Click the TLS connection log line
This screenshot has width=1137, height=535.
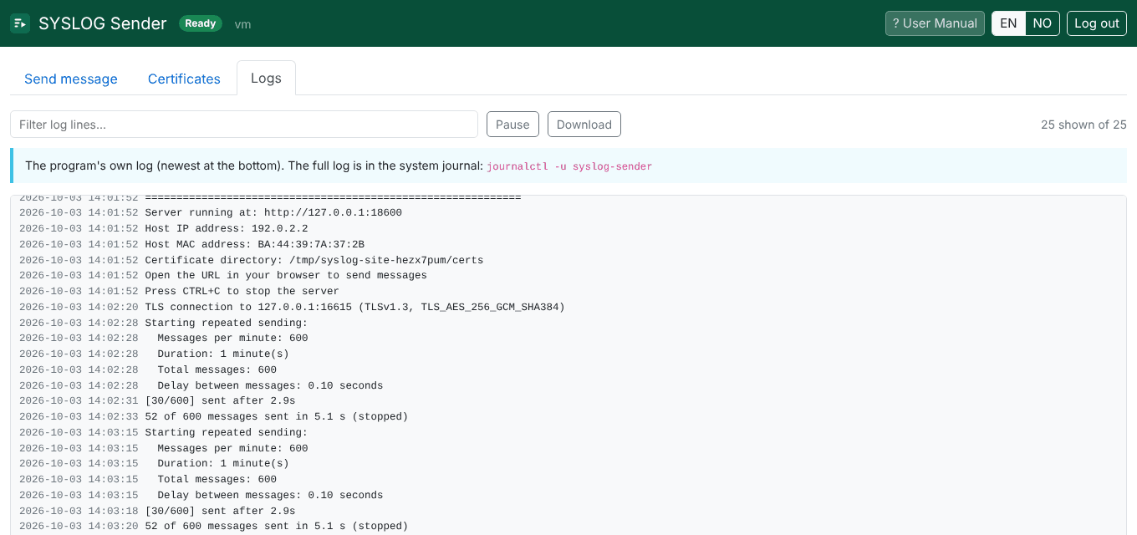tap(293, 307)
